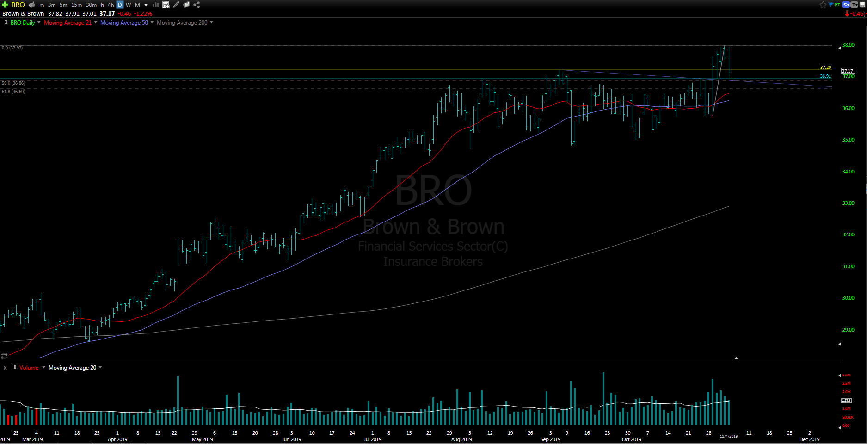Viewport: 867px width, 444px height.
Task: Click the last price 37.17 value
Action: (107, 14)
